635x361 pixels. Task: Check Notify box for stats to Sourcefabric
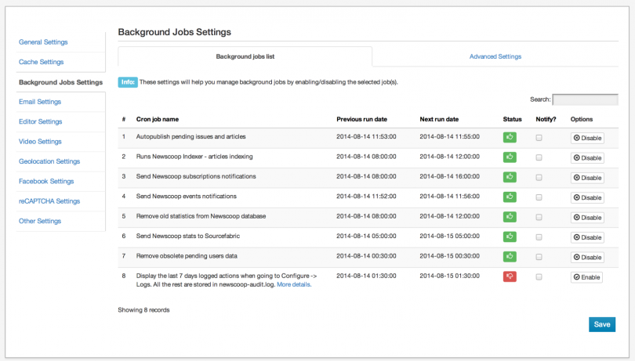[x=539, y=236]
